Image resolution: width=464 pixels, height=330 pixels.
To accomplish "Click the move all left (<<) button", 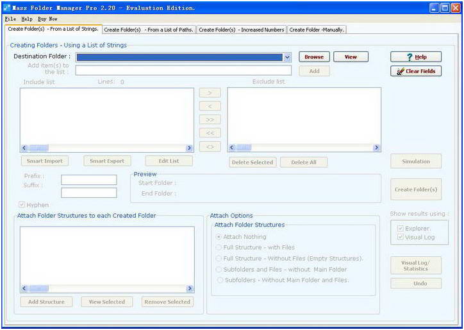I will [210, 133].
